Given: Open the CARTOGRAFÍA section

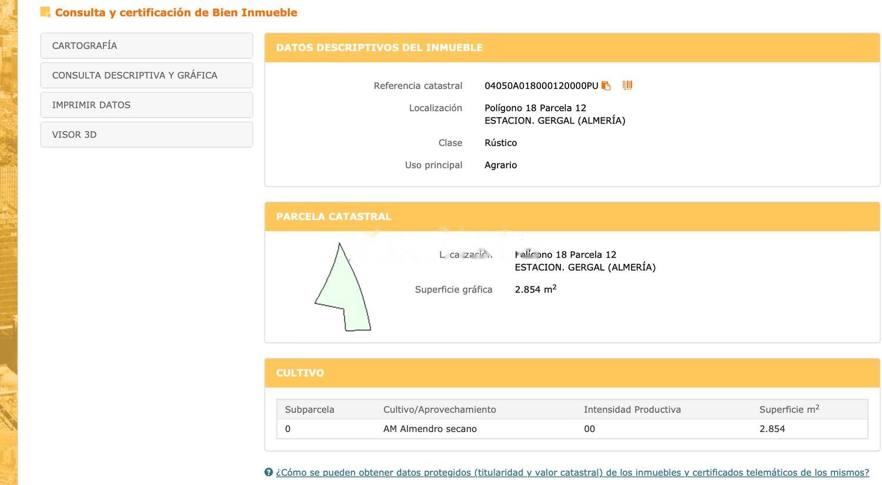Looking at the screenshot, I should [146, 46].
